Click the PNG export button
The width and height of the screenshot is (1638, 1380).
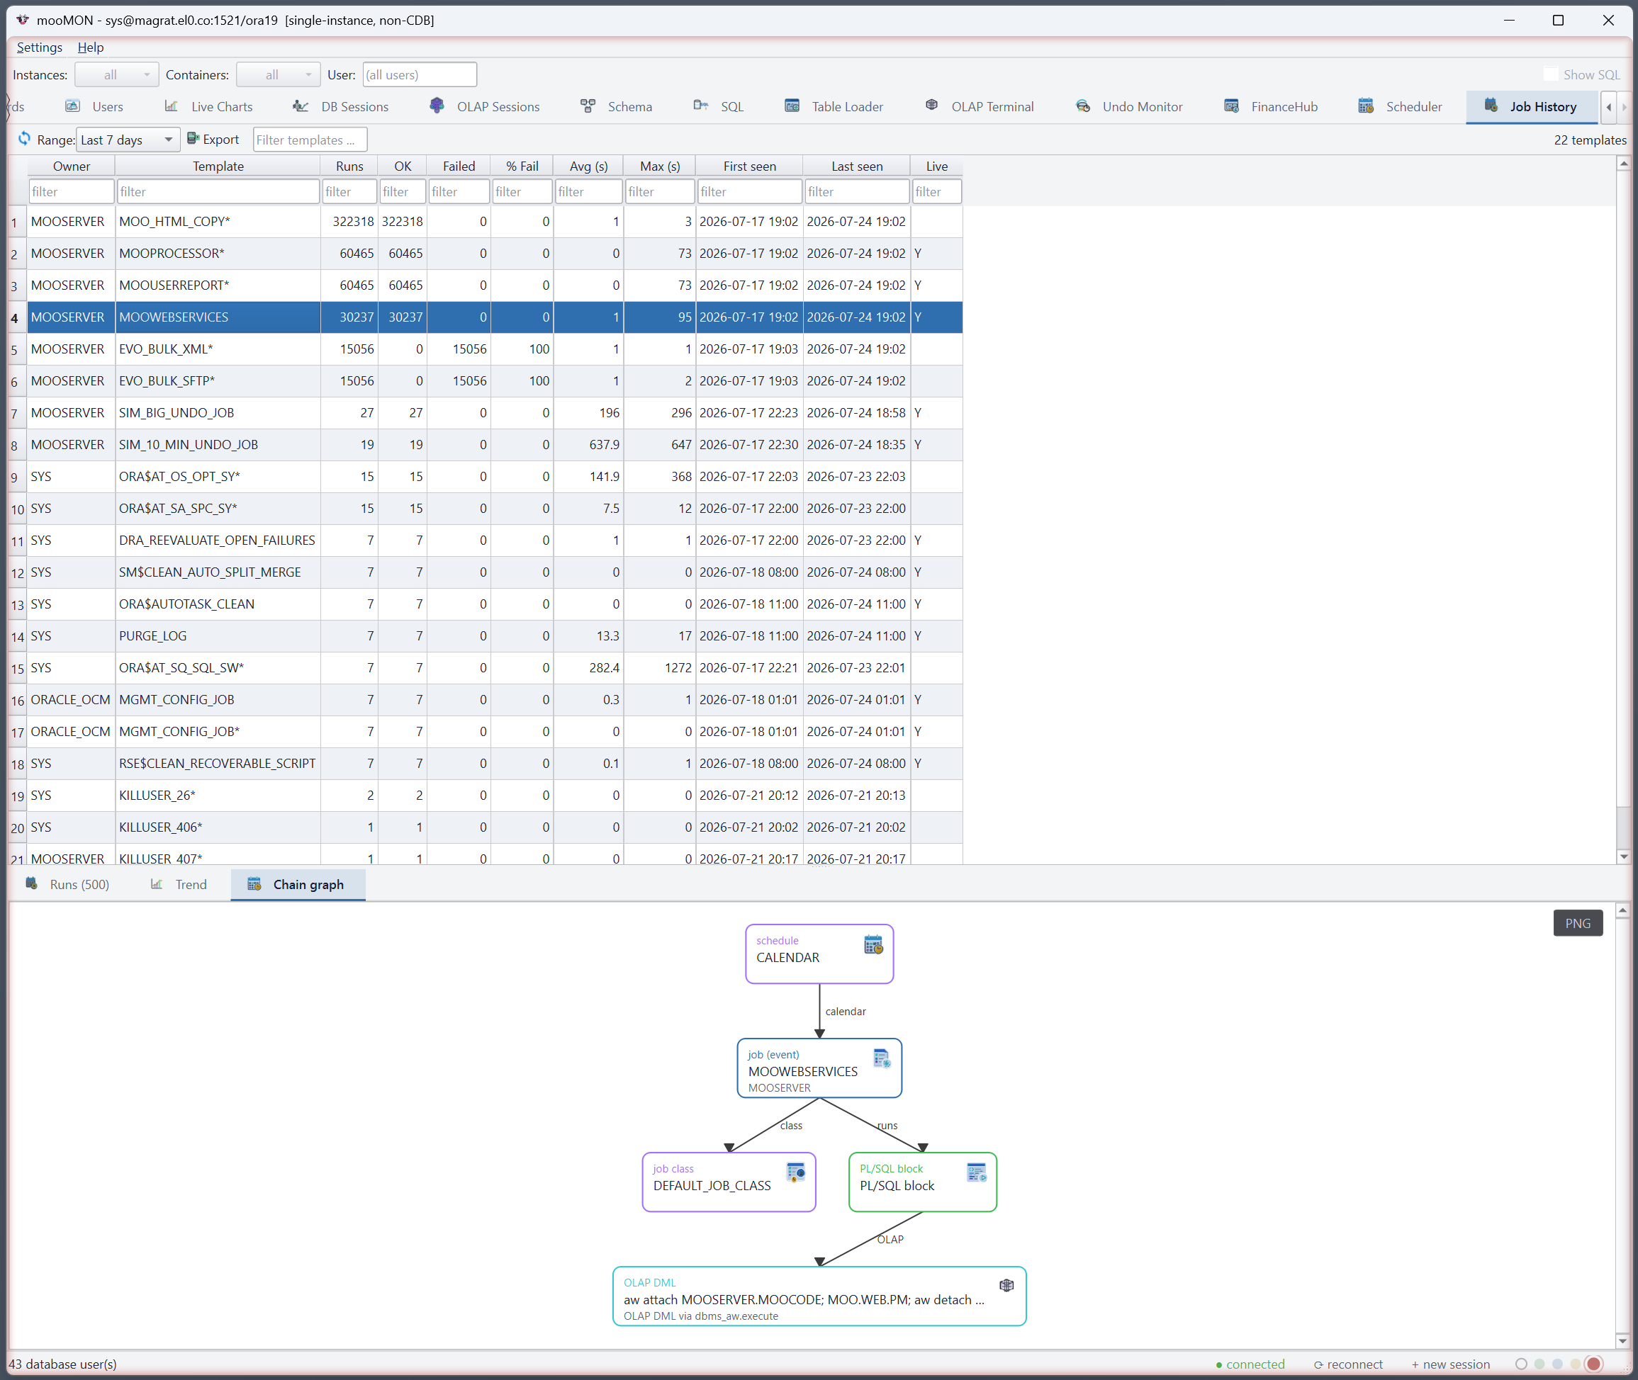(x=1578, y=922)
